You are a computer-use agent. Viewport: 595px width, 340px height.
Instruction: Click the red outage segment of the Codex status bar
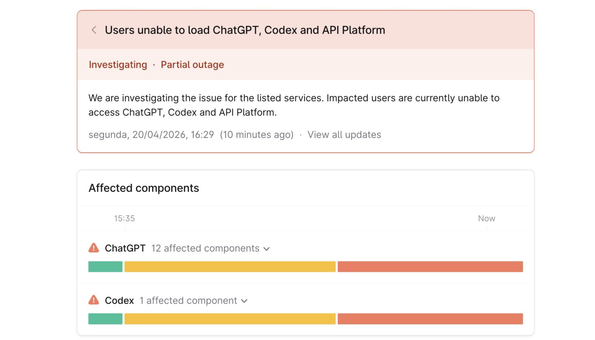[x=430, y=318]
